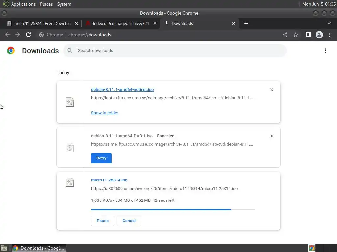This screenshot has width=337, height=252.
Task: Open the micro11-25314.iso link
Action: (109, 180)
